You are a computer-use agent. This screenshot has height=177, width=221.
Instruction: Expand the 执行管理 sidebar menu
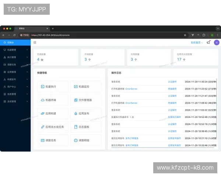point(15,57)
